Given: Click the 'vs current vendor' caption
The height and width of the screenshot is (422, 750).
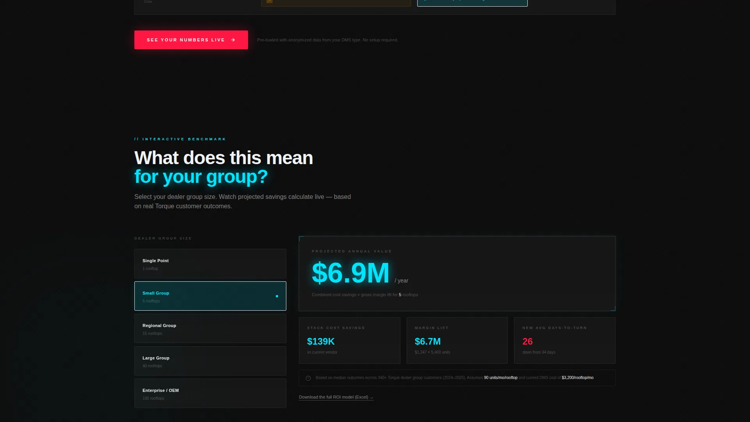Looking at the screenshot, I should click(x=322, y=352).
